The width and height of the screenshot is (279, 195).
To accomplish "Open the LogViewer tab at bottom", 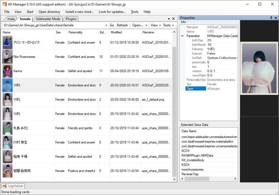I will [13, 186].
